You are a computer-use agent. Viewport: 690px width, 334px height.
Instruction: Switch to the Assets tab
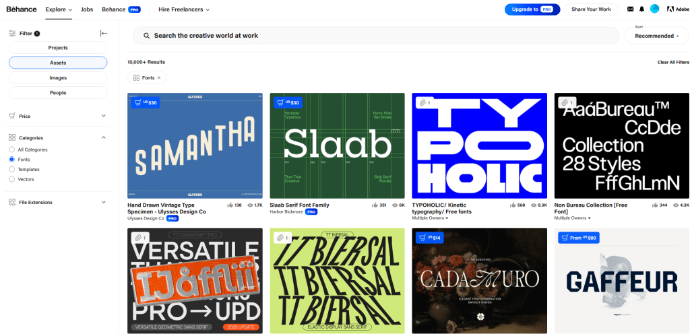coord(58,63)
